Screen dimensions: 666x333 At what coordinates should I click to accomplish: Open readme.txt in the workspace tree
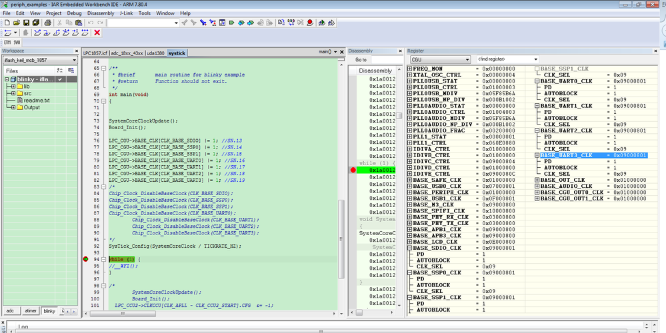tap(37, 101)
